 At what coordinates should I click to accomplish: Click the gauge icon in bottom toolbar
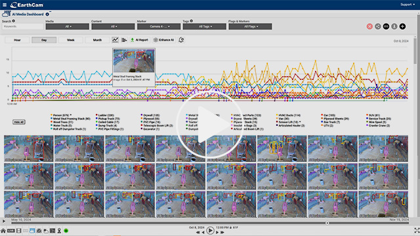point(39,231)
